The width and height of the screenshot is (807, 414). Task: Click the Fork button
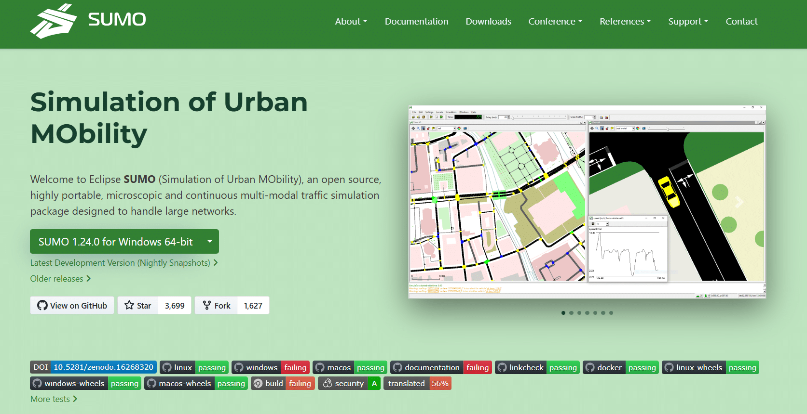(216, 305)
